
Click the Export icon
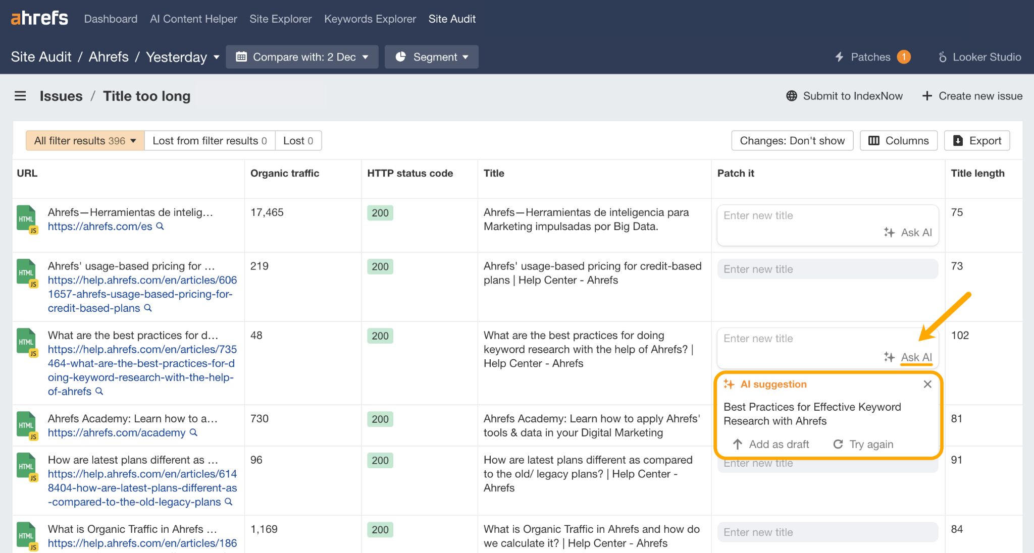[x=958, y=140]
